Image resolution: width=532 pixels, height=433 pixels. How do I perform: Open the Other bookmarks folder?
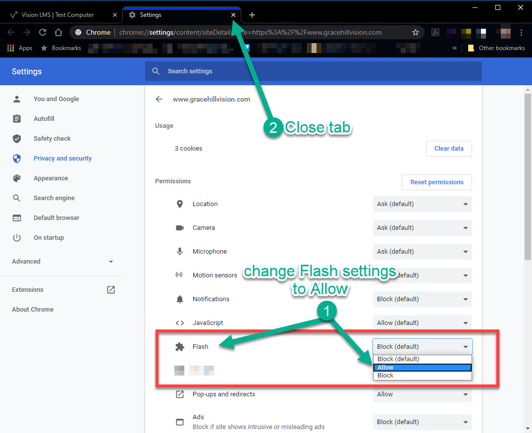tap(496, 48)
